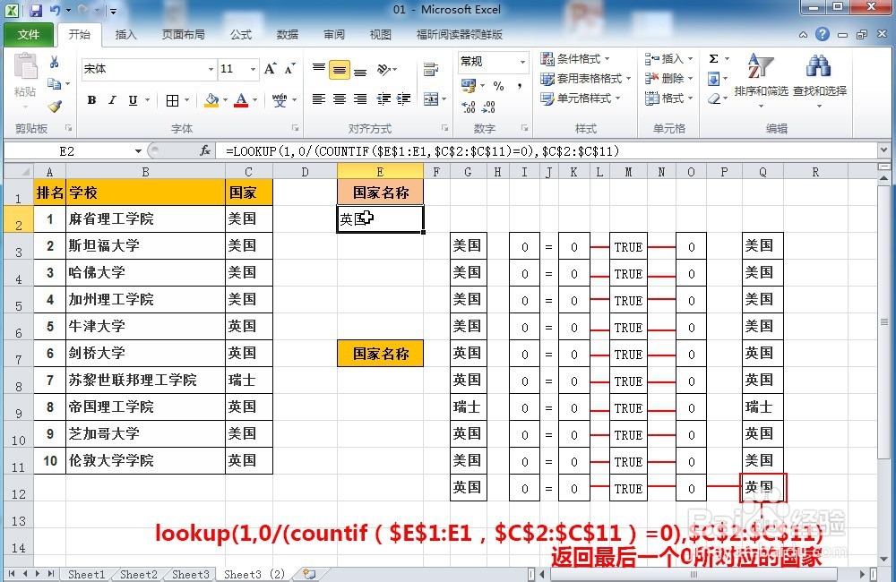
Task: Toggle underline formatting
Action: (x=133, y=100)
